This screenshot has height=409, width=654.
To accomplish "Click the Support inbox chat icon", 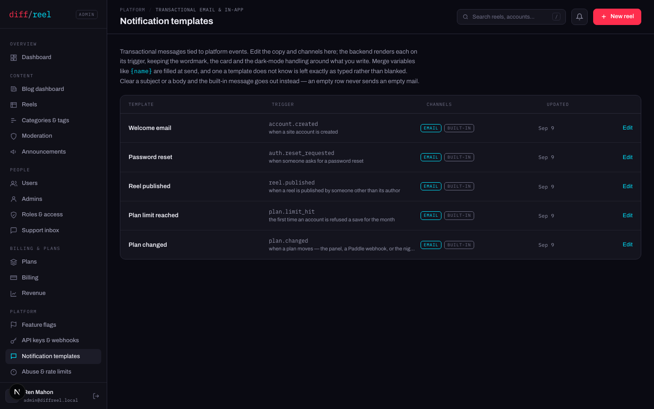I will [x=14, y=230].
